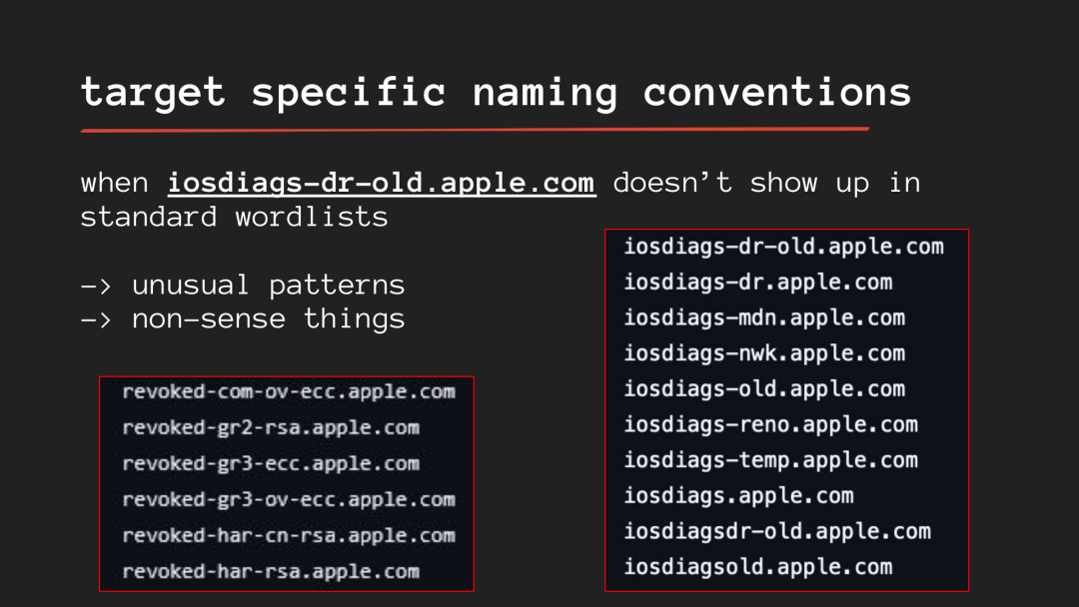Click iosdiagsold.apple.com list entry
The height and width of the screenshot is (607, 1079).
(758, 567)
